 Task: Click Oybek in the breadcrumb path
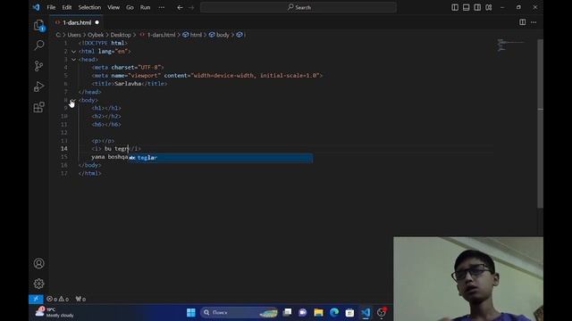coord(96,35)
